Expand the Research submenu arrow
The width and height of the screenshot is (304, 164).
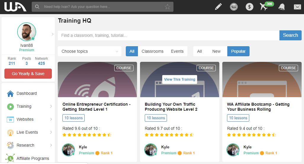pos(51,145)
